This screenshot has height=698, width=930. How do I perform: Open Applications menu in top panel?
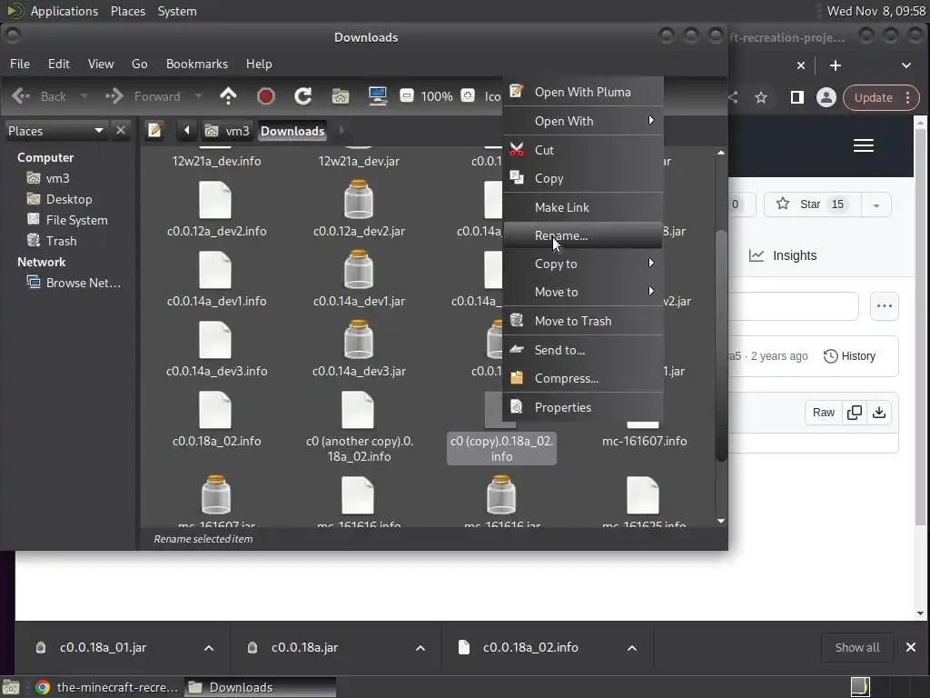(x=64, y=11)
